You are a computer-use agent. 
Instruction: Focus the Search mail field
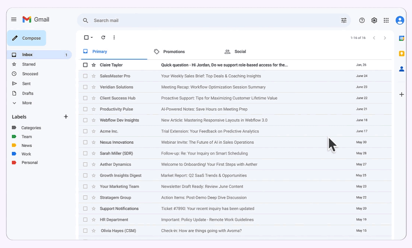[x=214, y=20]
